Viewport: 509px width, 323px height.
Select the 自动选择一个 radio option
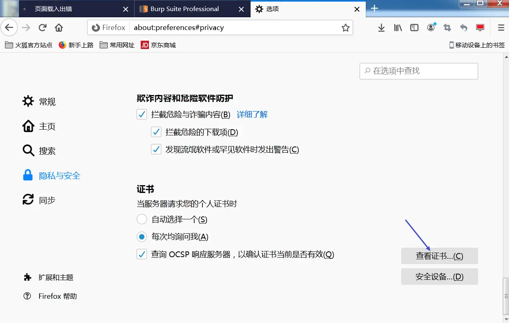142,219
